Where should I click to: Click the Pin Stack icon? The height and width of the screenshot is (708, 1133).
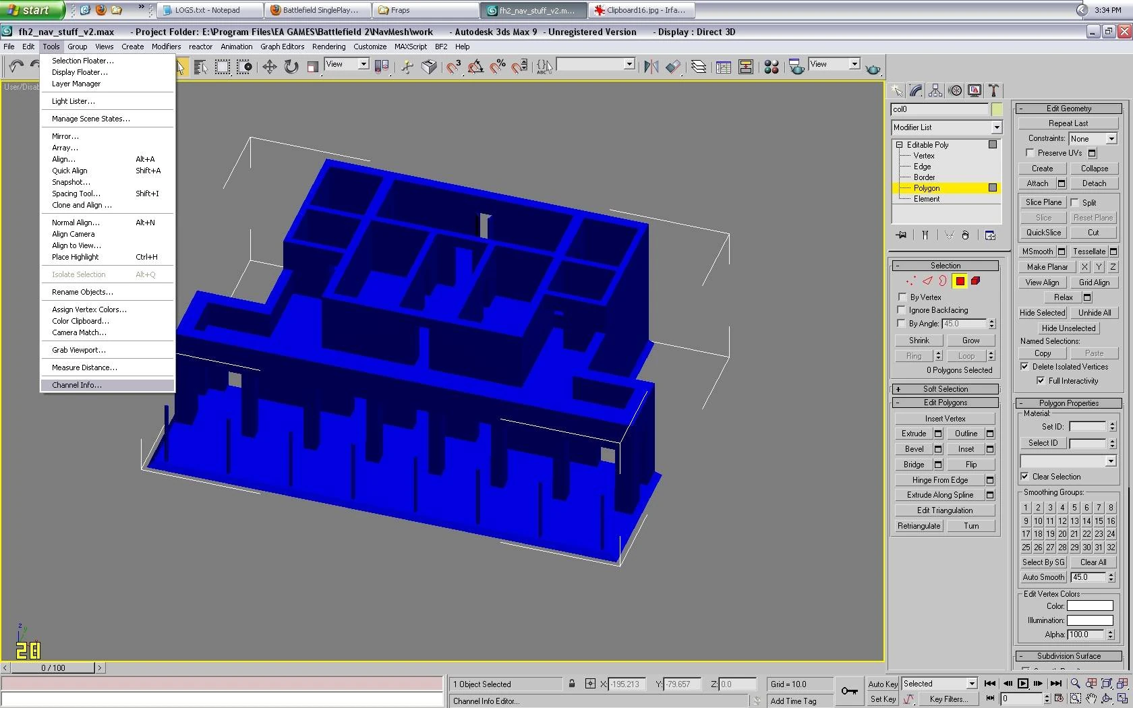(x=902, y=235)
